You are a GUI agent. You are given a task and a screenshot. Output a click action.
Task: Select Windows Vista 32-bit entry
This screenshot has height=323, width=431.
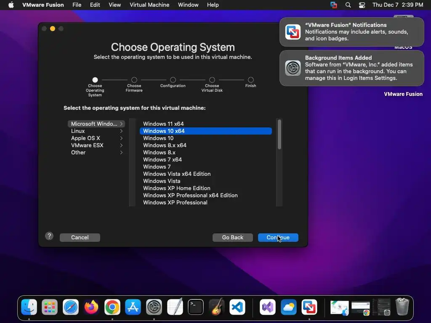pos(206,181)
